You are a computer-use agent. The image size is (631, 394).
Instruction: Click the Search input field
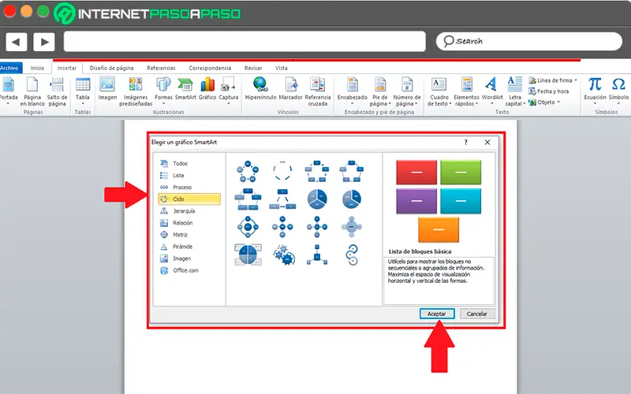(529, 42)
